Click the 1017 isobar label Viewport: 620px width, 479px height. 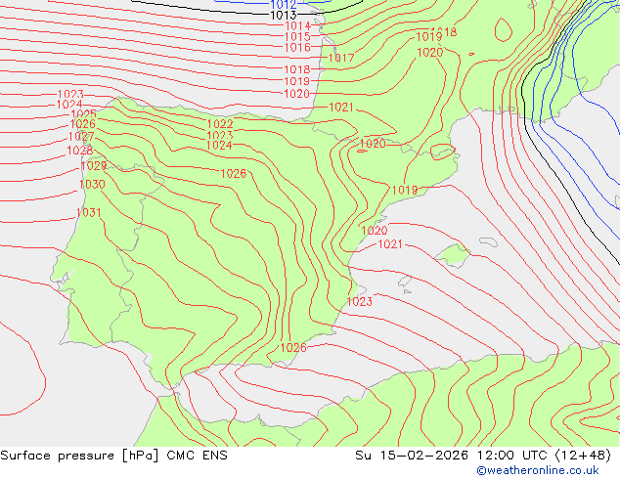[341, 58]
